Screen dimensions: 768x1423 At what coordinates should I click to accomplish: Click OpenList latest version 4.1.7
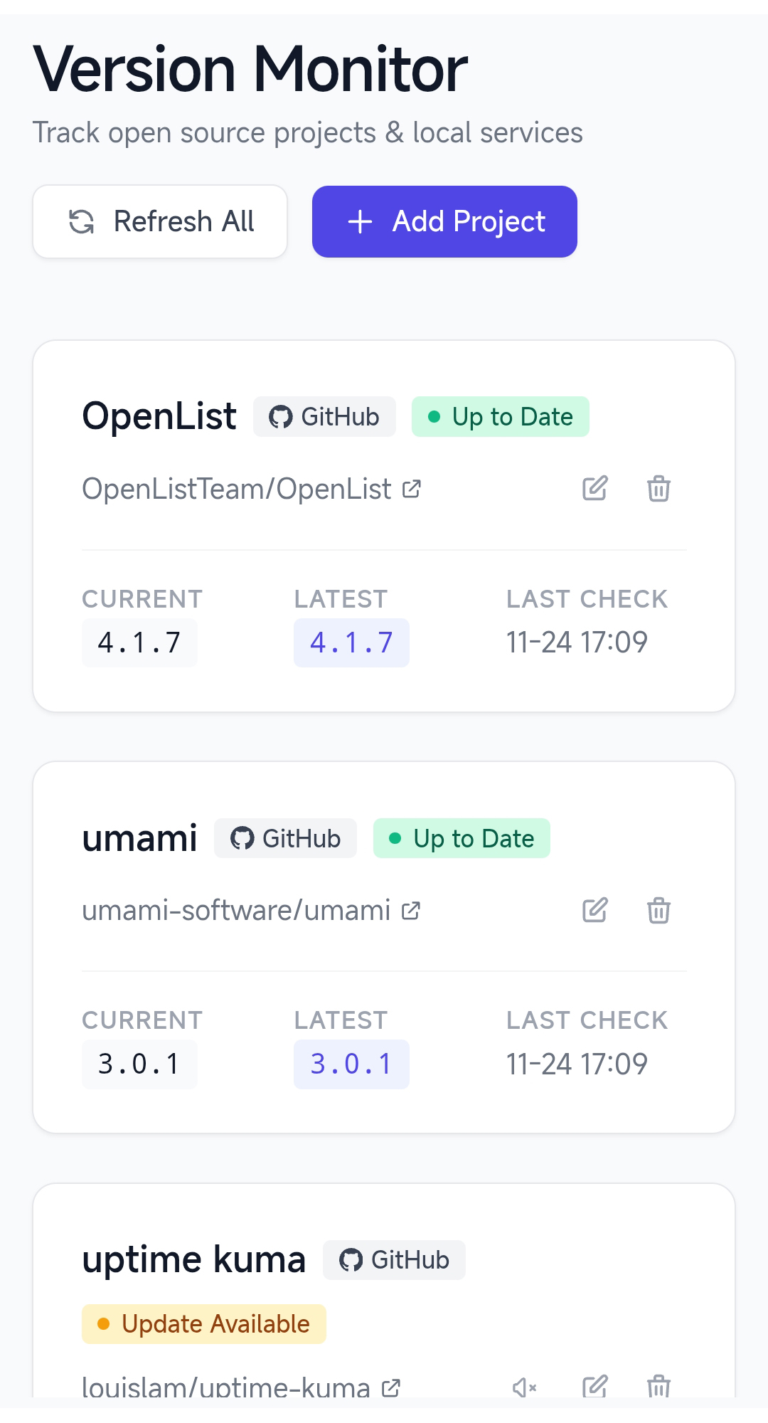[351, 642]
